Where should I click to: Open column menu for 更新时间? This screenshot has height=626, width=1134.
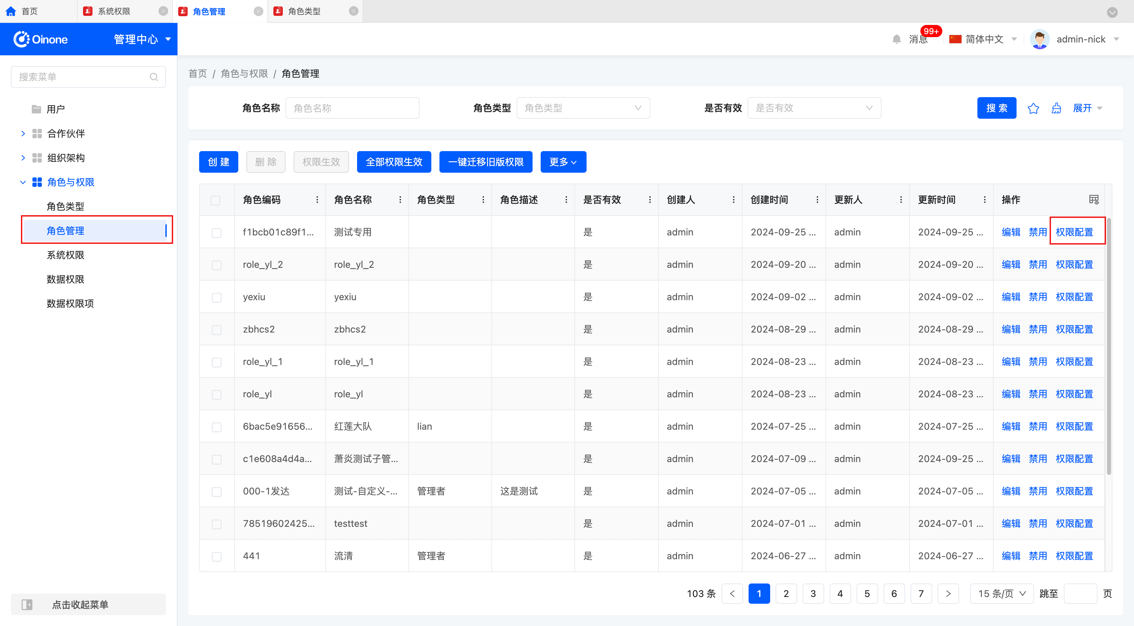click(984, 200)
